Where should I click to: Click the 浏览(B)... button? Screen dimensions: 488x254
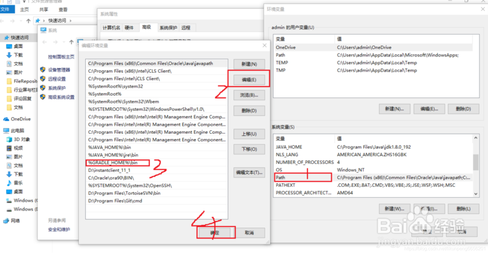point(249,95)
